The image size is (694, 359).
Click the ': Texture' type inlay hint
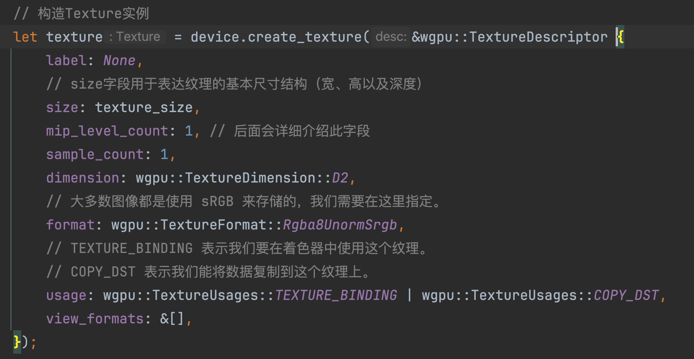coord(135,37)
